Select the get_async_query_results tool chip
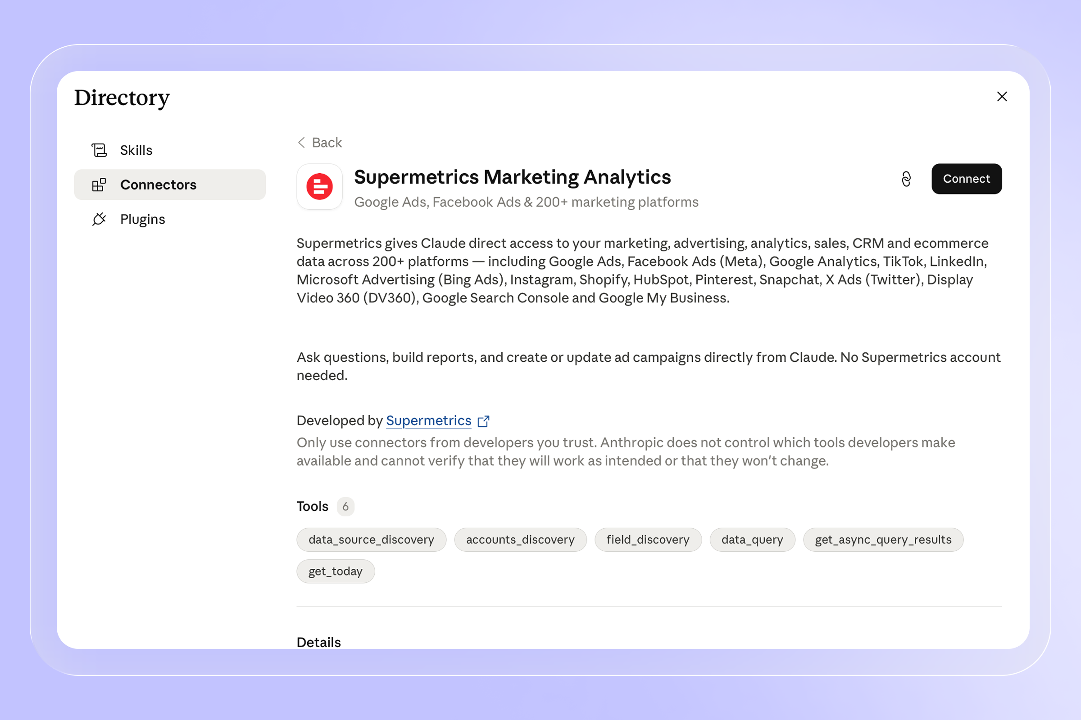This screenshot has width=1081, height=720. [x=883, y=540]
